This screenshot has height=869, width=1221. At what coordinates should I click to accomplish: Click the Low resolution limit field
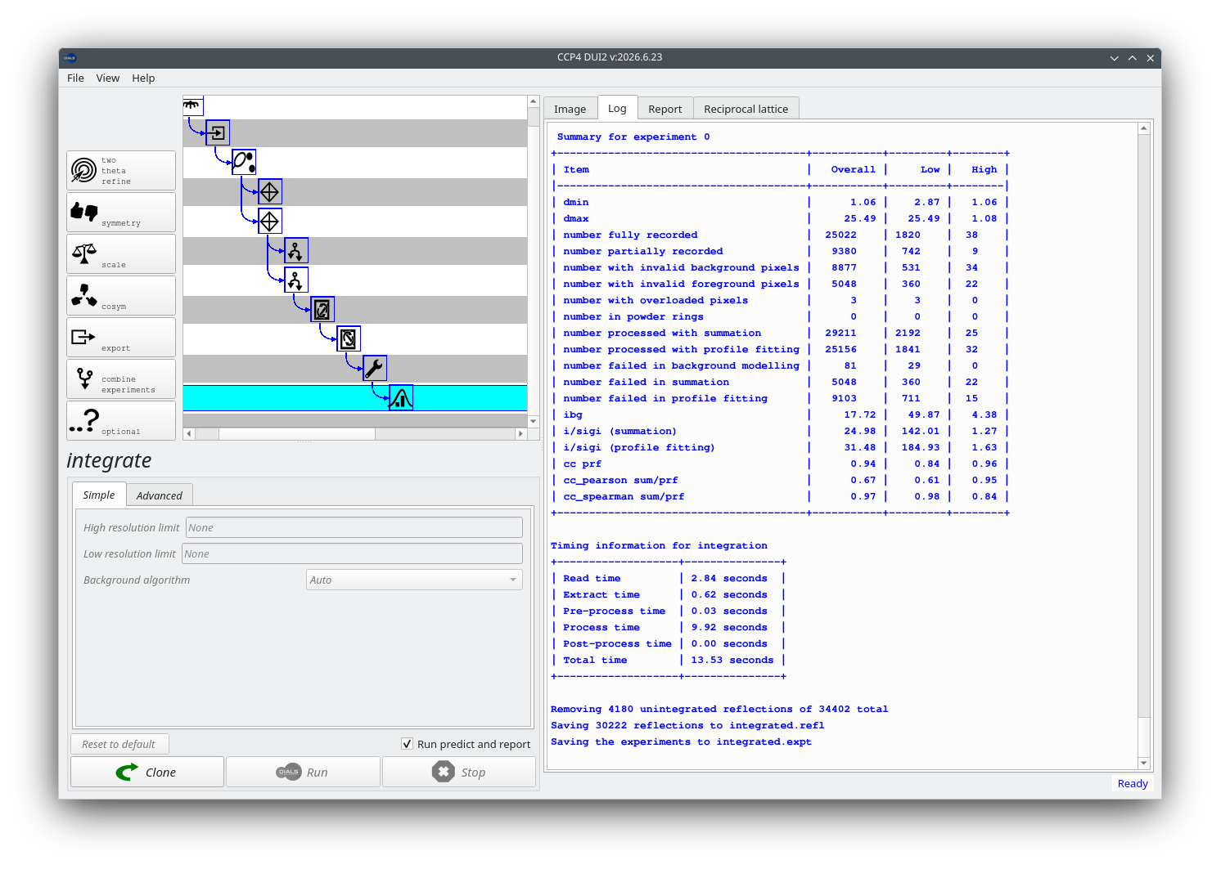click(352, 553)
